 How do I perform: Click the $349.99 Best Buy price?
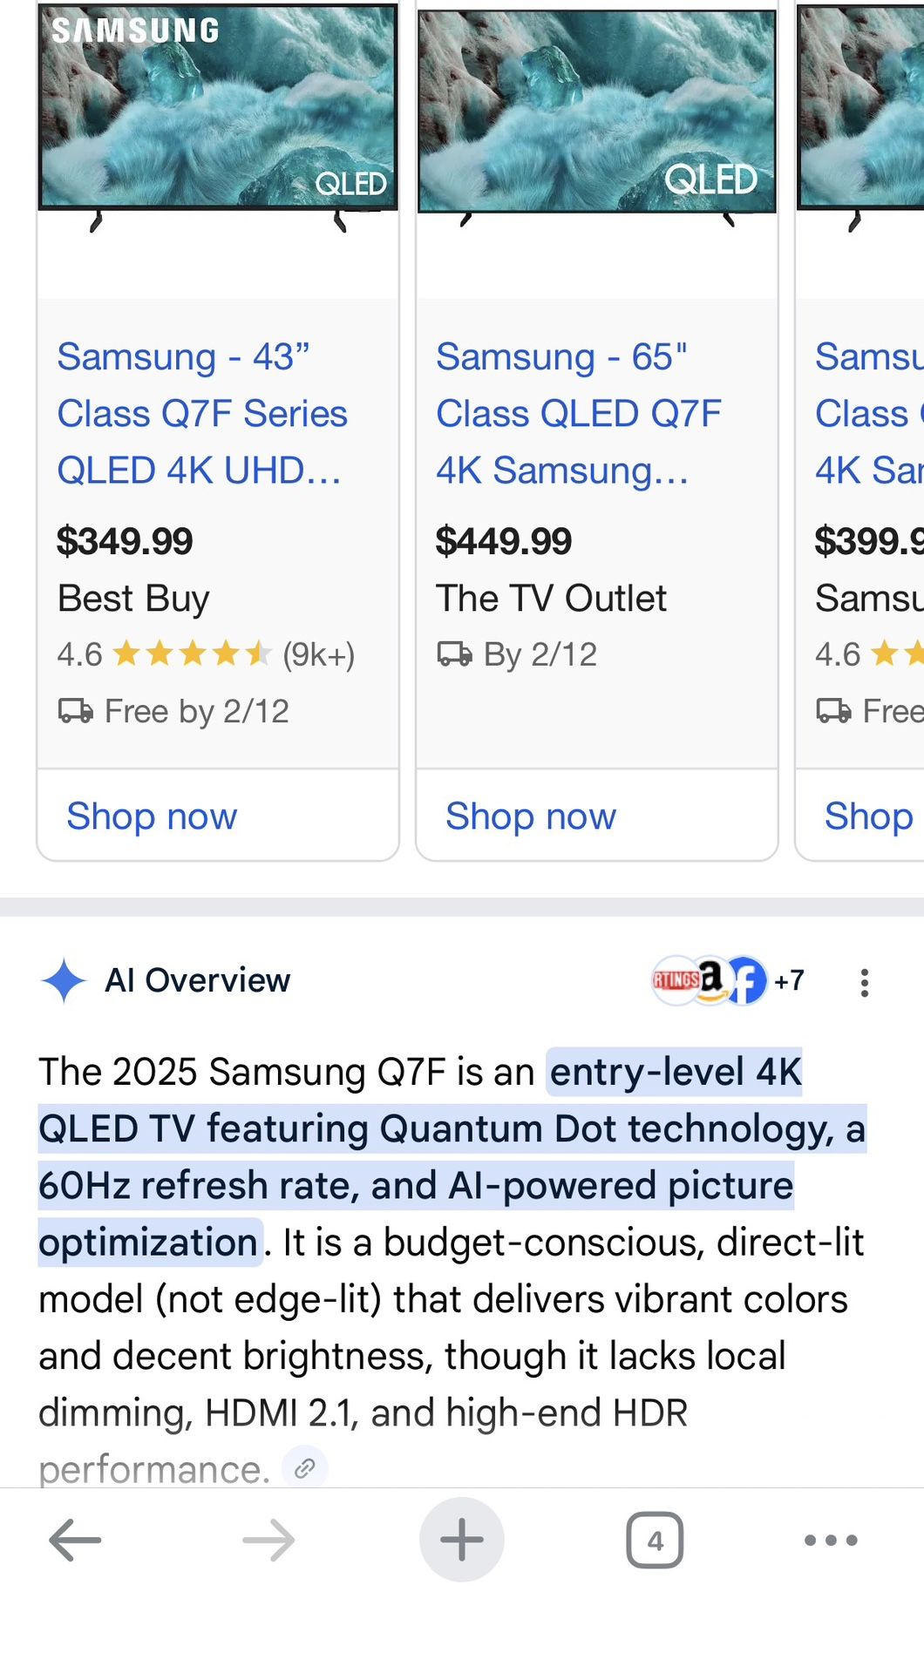[x=125, y=541]
